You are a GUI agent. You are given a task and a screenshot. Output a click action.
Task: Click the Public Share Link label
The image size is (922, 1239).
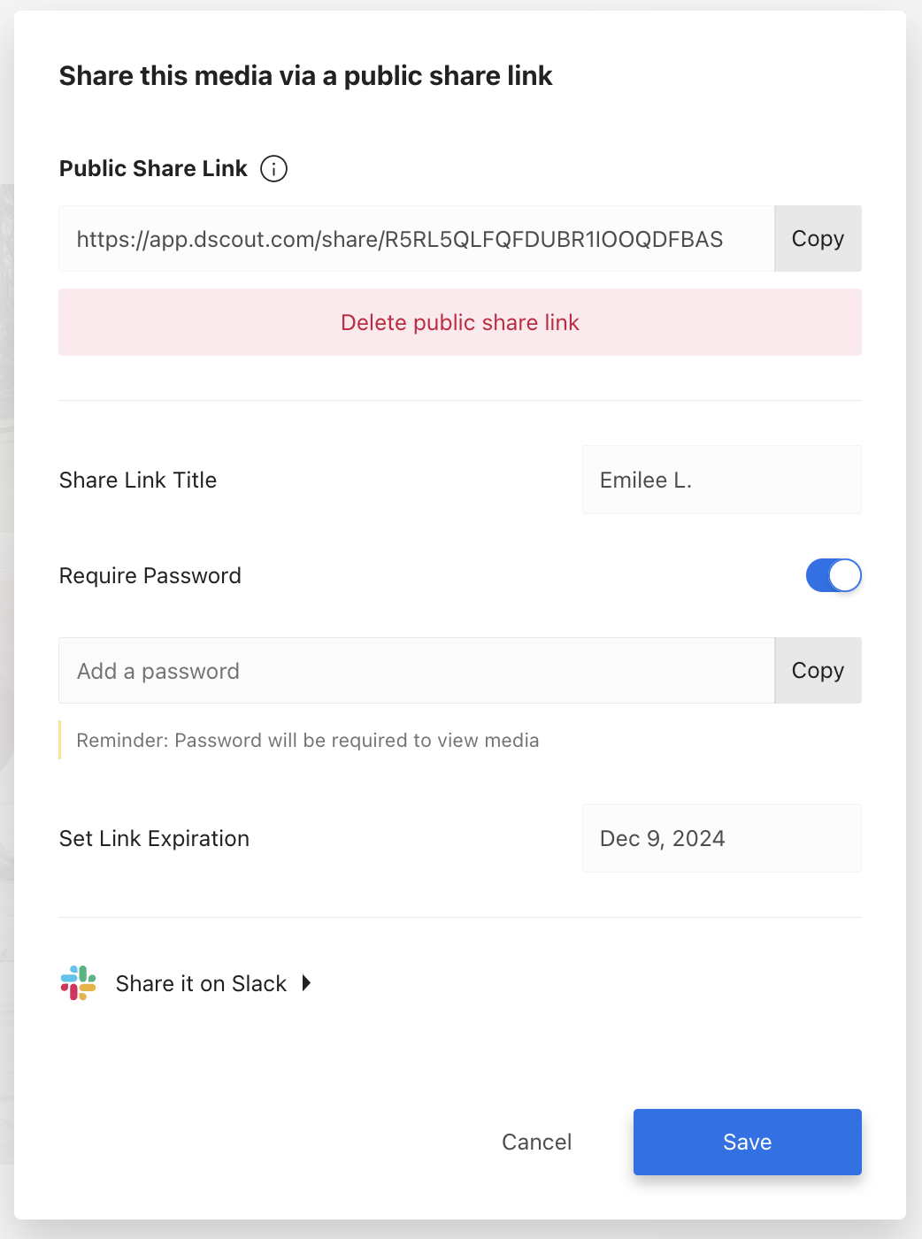click(152, 168)
